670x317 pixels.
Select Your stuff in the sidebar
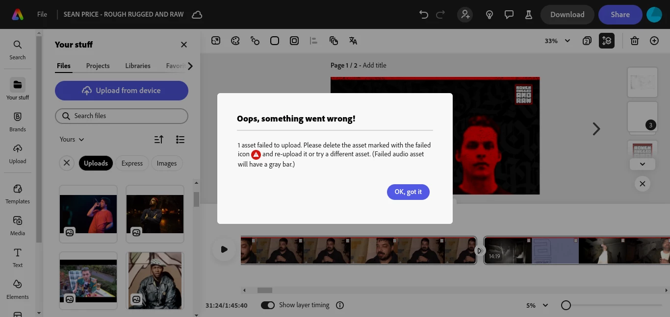[18, 89]
